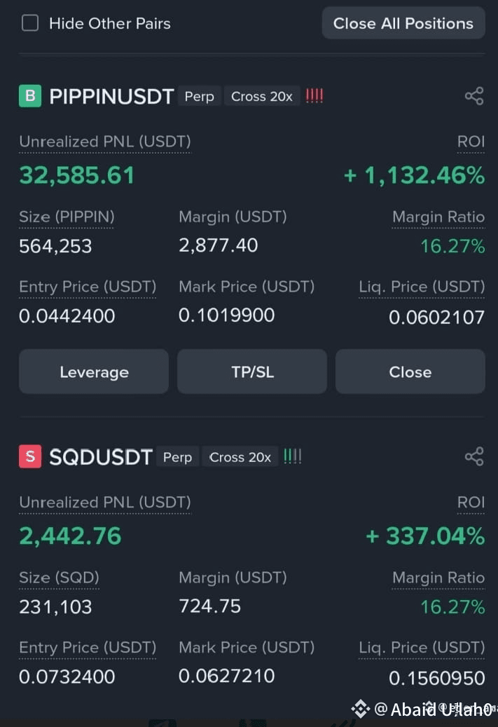Tap Unrealized PNL label under PIPPINUSDT

(104, 142)
